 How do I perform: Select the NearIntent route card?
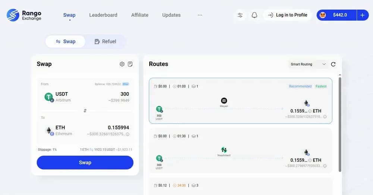241,150
